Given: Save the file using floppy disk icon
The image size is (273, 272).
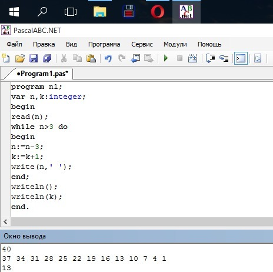Looking at the screenshot, I should 34,58.
